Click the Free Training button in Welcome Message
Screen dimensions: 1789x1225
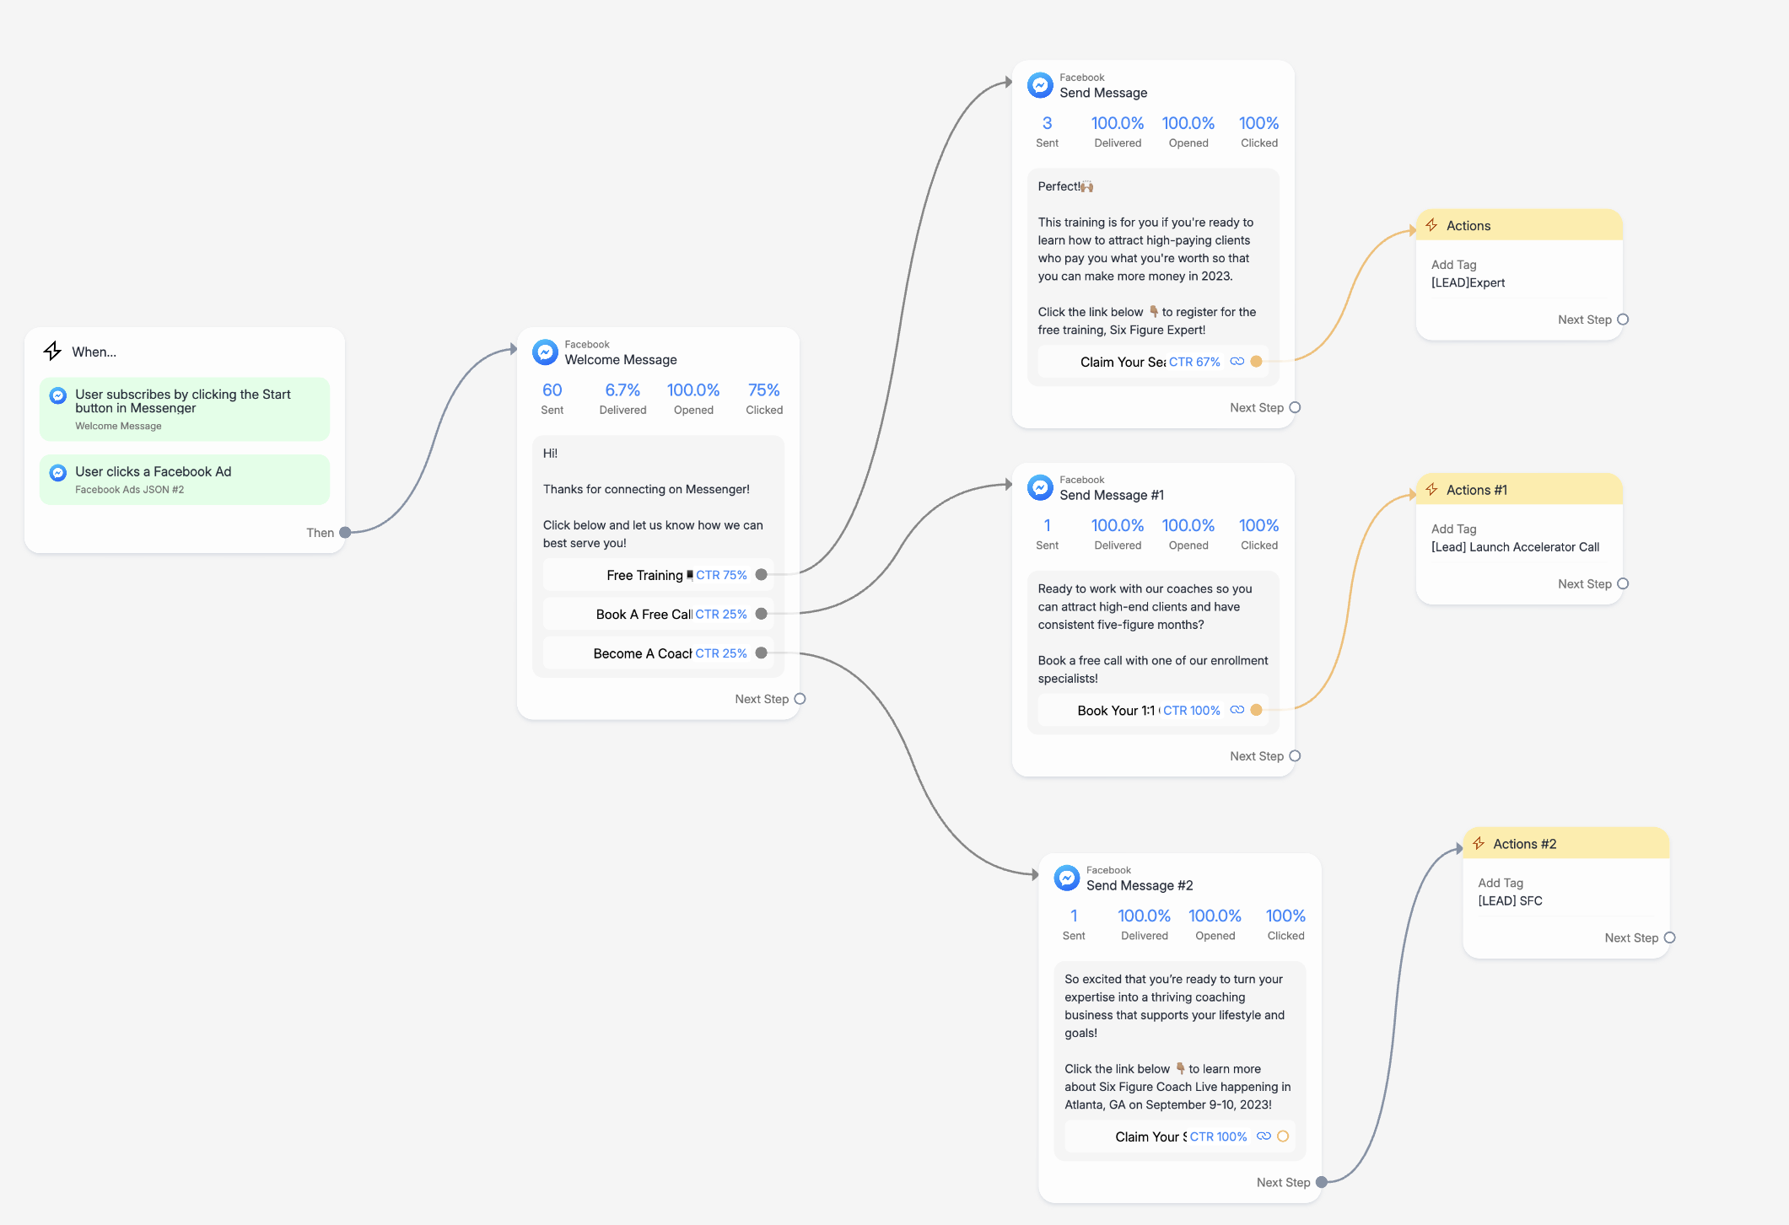[659, 575]
